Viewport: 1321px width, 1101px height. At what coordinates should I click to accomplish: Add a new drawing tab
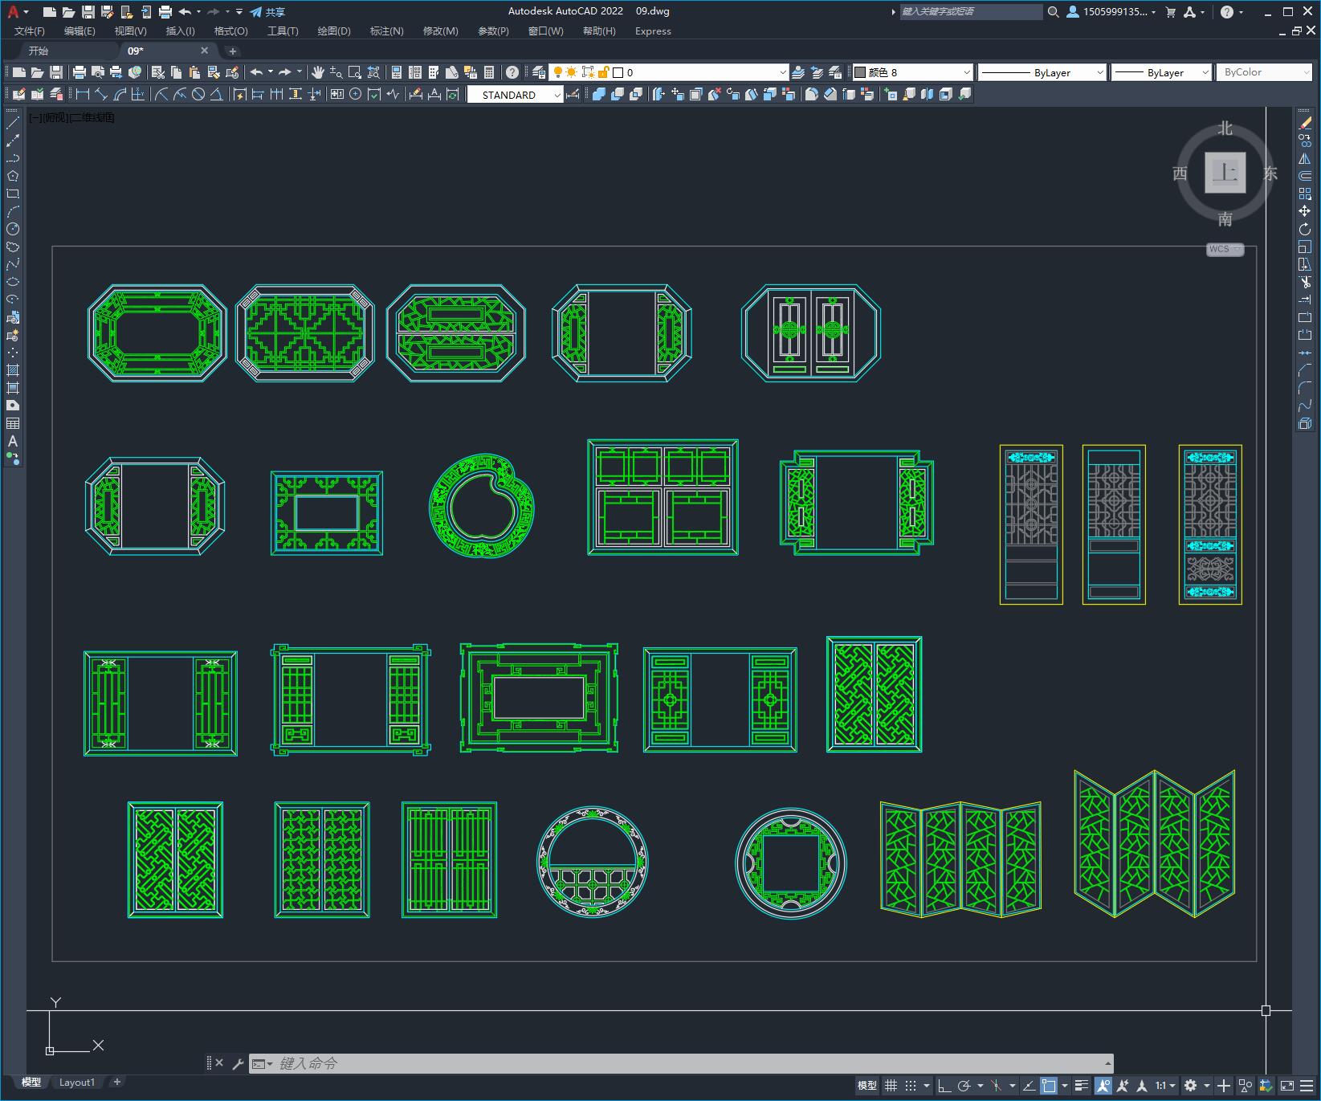coord(232,51)
